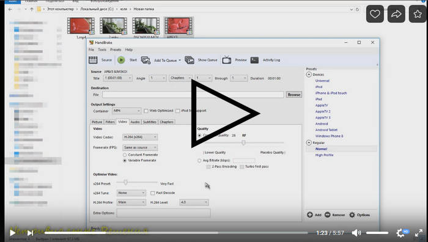The width and height of the screenshot is (428, 242).
Task: Collapse the Devices presets group
Action: [x=309, y=75]
